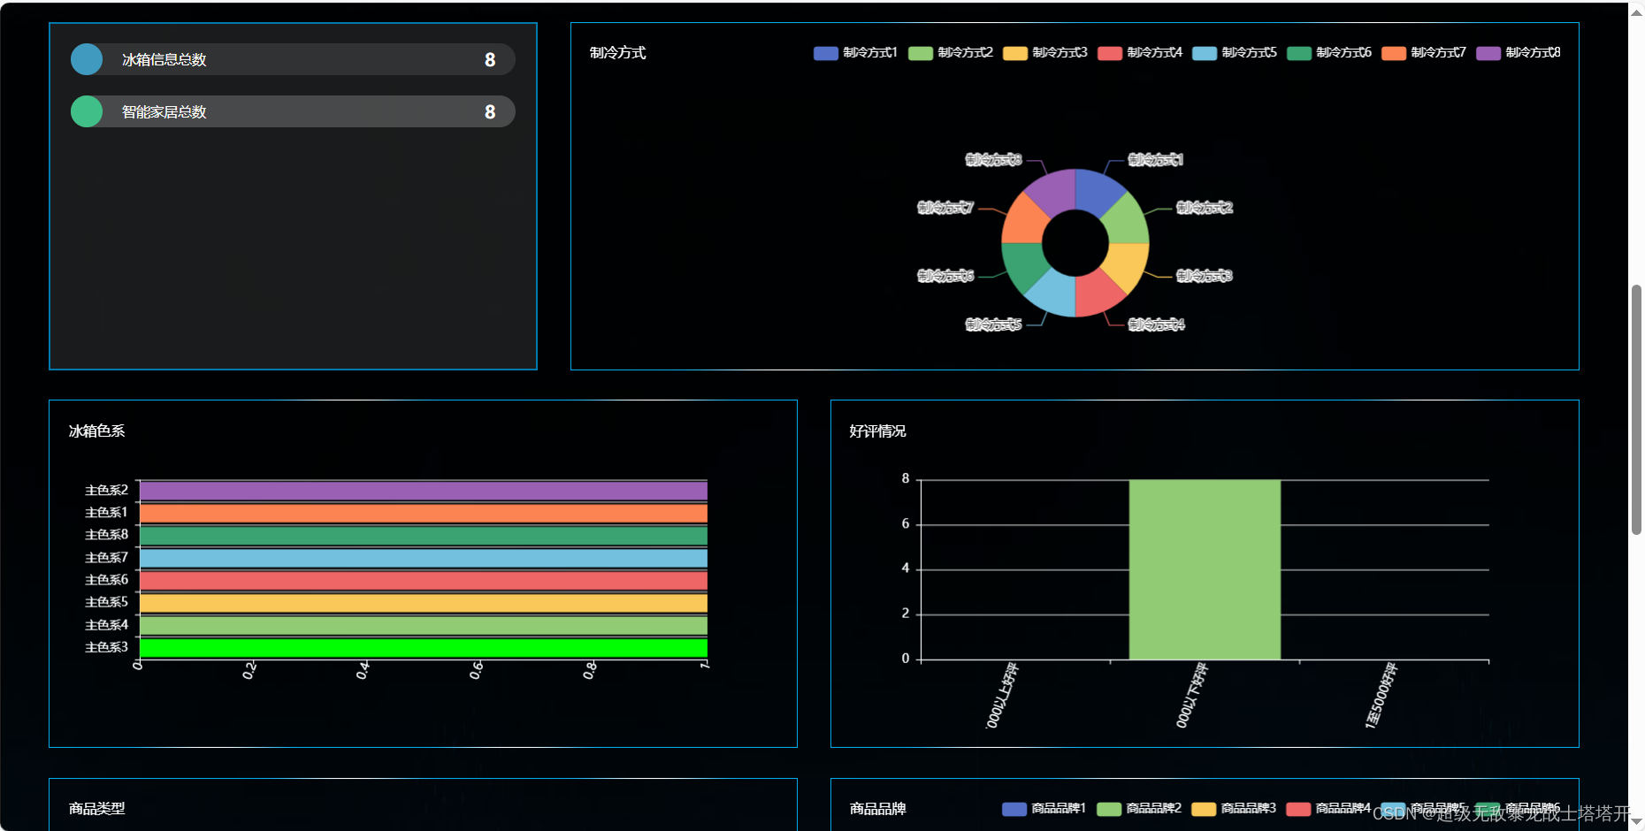1645x831 pixels.
Task: Toggle 商品品牌4 legend item
Action: (1328, 809)
